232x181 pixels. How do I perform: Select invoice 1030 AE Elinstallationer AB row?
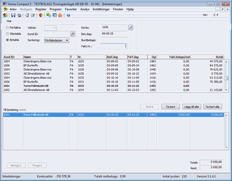113,74
